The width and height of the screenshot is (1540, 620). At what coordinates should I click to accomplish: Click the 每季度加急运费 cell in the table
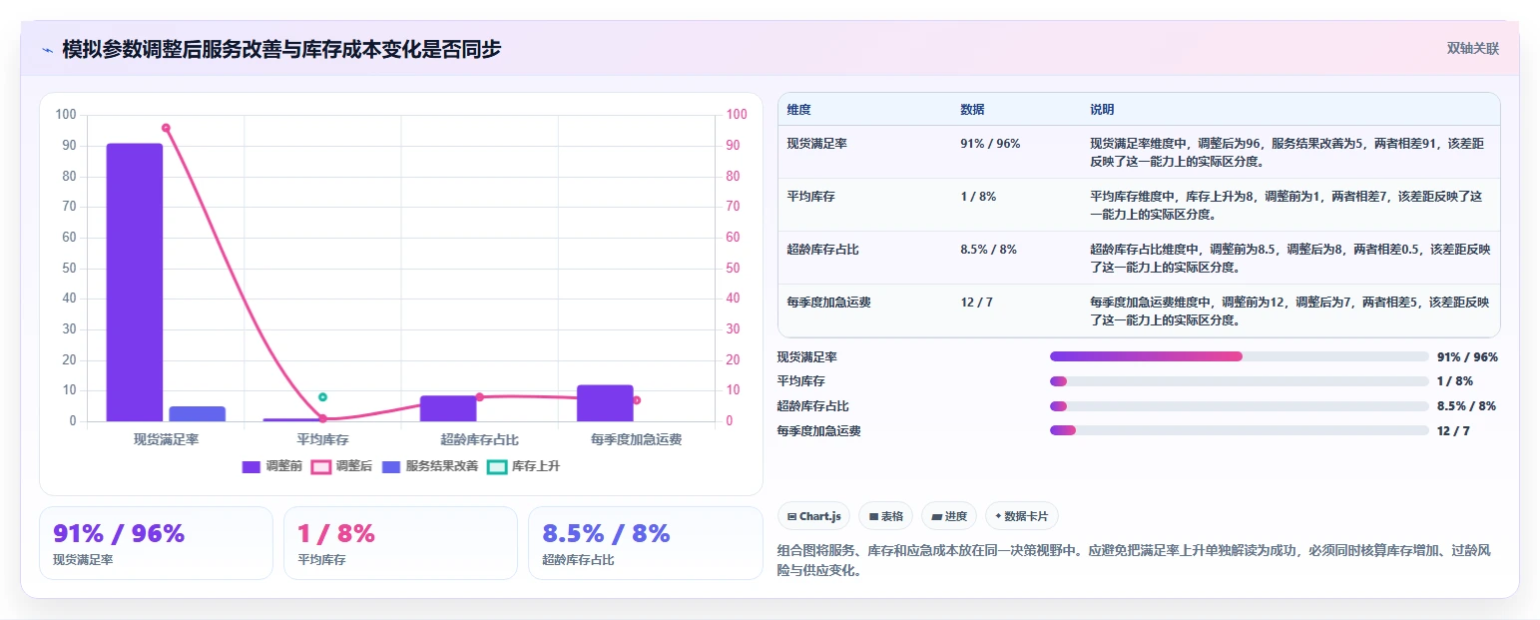tap(828, 303)
